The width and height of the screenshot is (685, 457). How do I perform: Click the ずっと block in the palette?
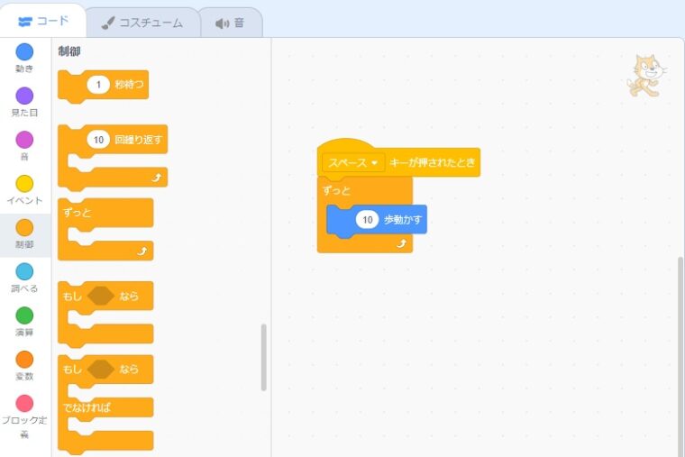(78, 213)
